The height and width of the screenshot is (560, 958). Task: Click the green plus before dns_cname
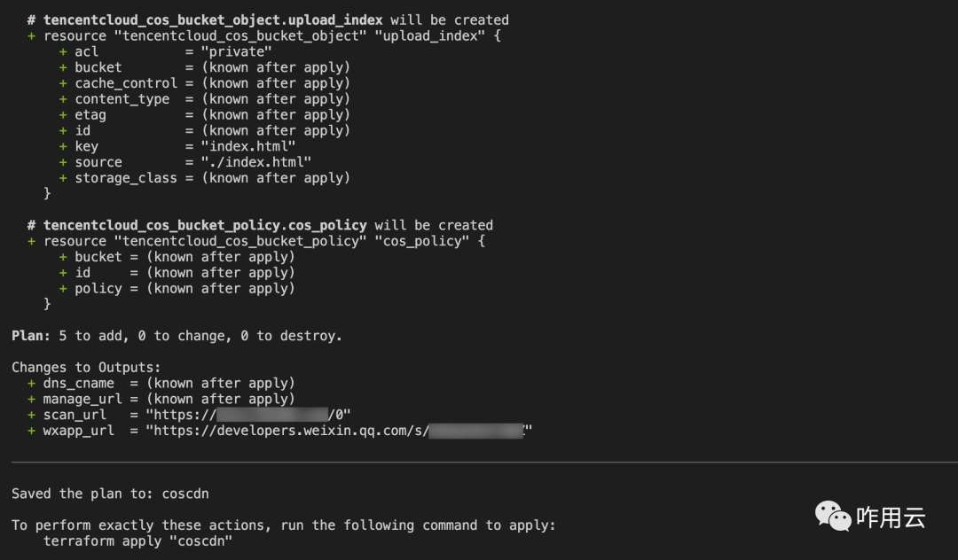[31, 383]
